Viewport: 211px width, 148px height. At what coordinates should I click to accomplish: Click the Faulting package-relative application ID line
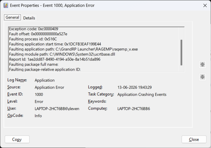click(x=45, y=70)
